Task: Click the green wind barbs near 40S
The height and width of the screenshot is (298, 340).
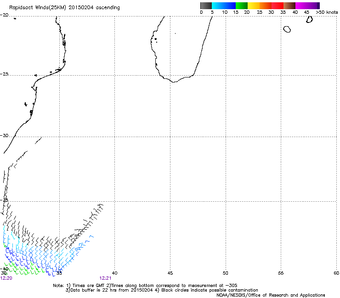Action: [24, 270]
